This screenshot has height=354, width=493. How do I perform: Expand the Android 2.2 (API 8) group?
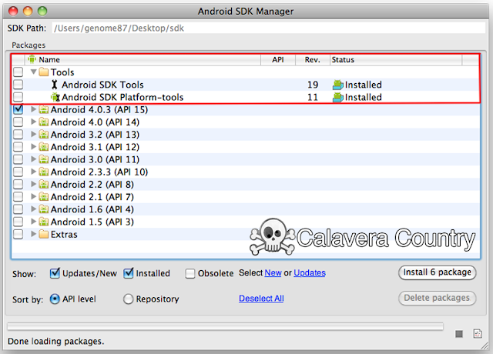(33, 184)
